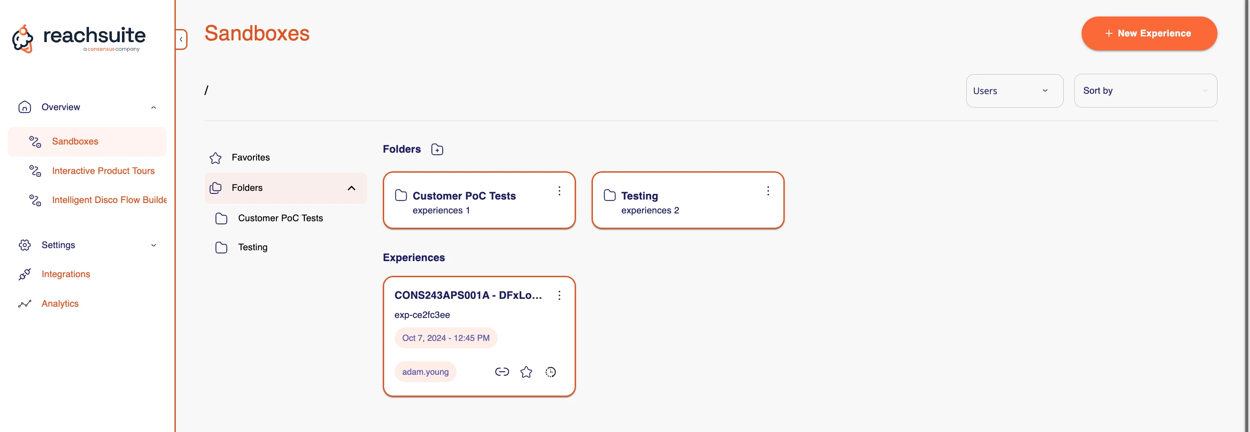Show Favorites in the side list
This screenshot has height=432, width=1250.
[x=250, y=157]
